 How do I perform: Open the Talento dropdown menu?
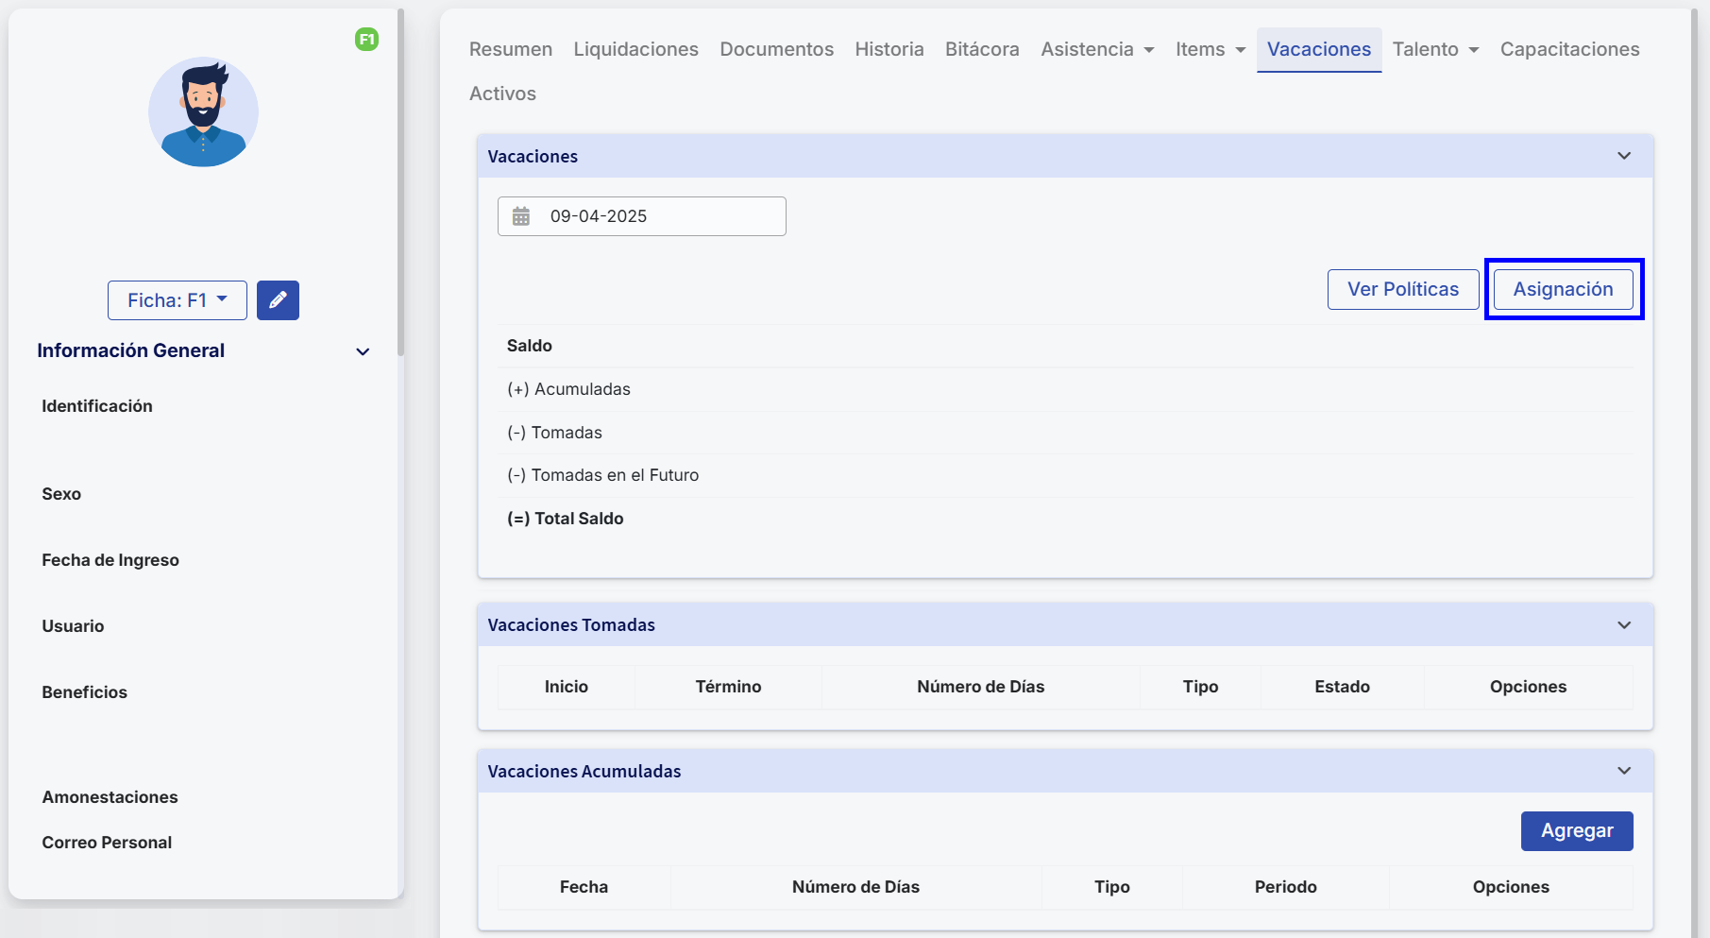(1434, 49)
